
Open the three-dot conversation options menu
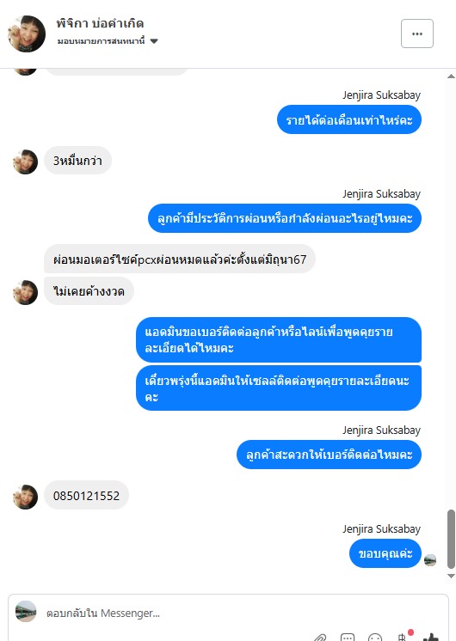point(417,34)
